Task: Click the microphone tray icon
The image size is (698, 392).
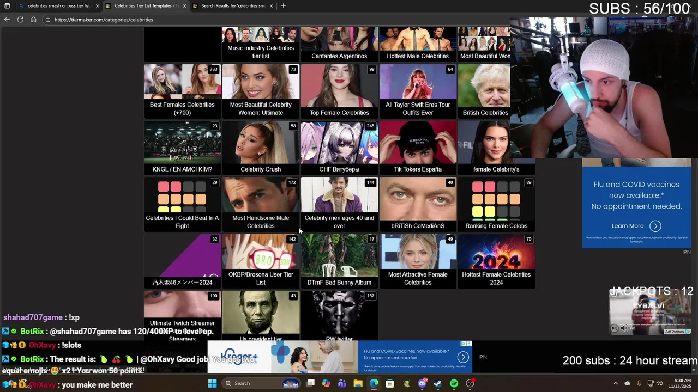Action: (639, 383)
